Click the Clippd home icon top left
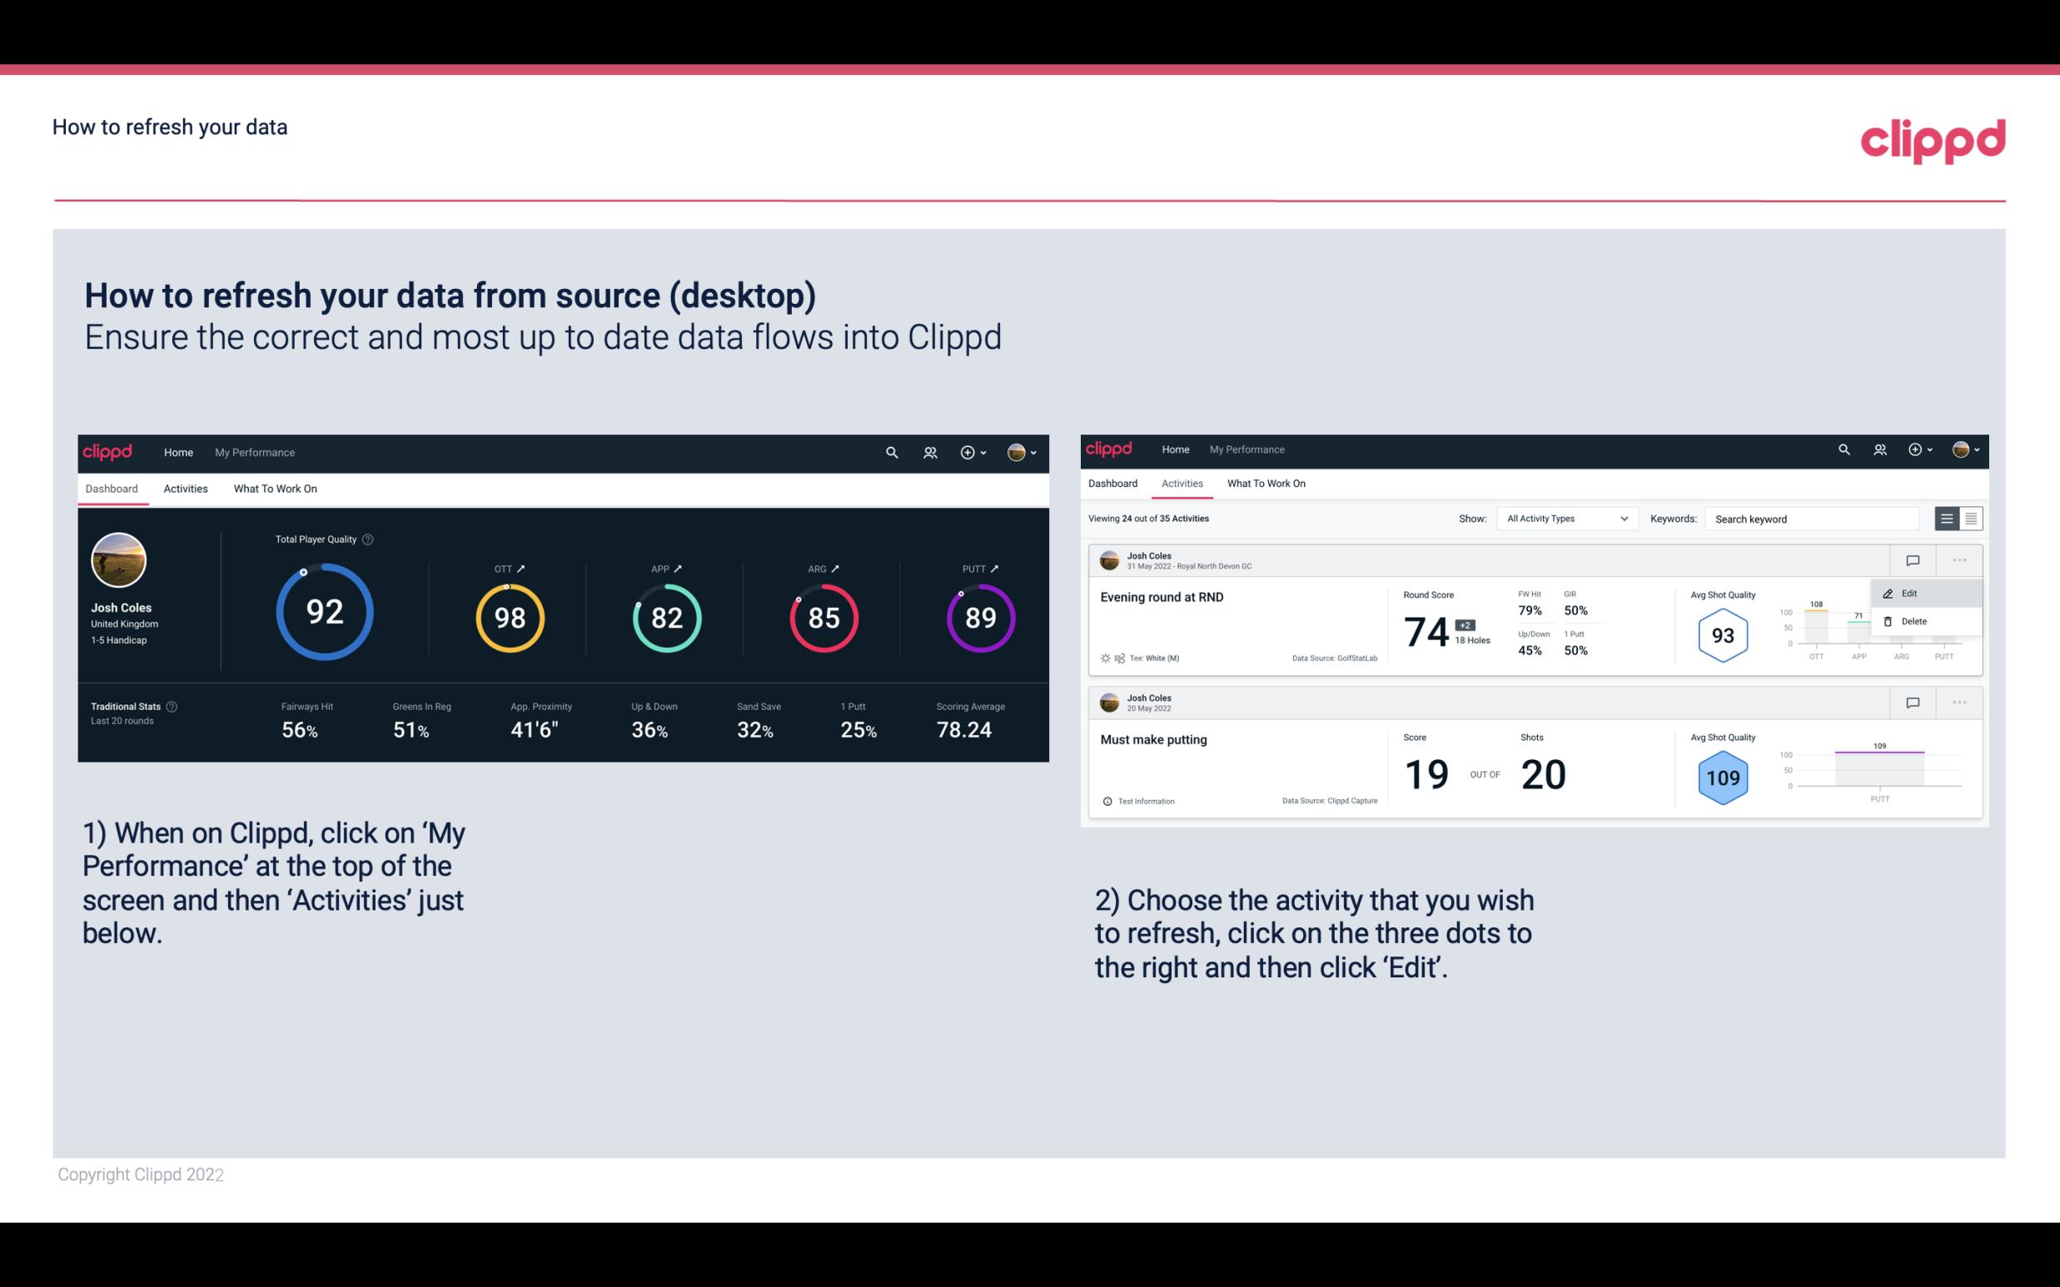The image size is (2060, 1287). (107, 450)
